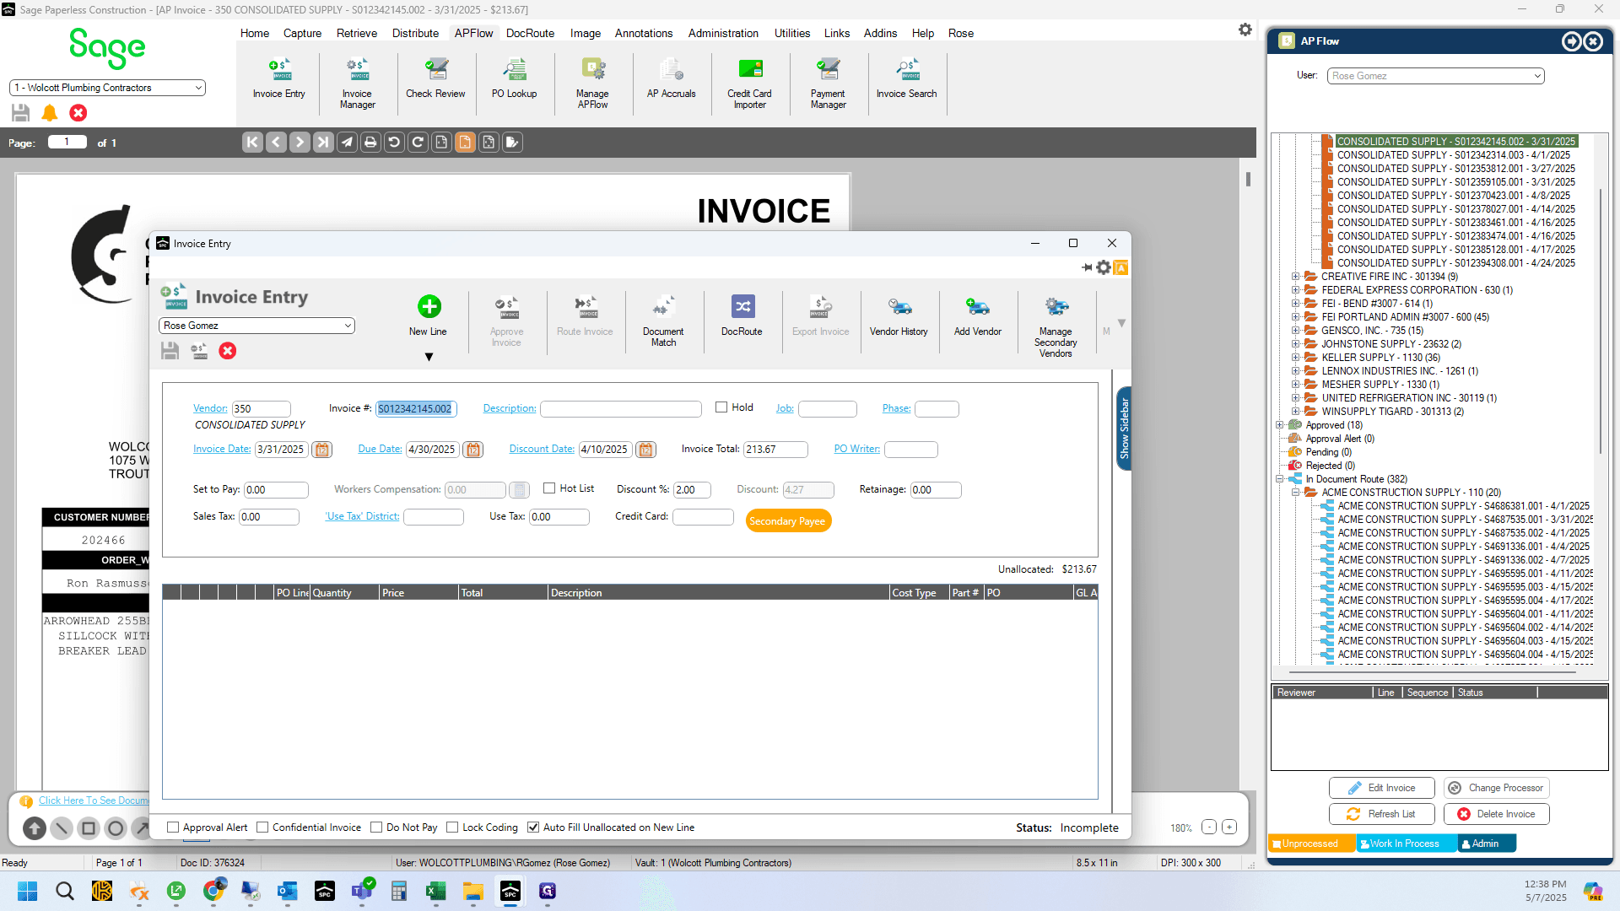
Task: Expand the Approved (18) node
Action: 1280,425
